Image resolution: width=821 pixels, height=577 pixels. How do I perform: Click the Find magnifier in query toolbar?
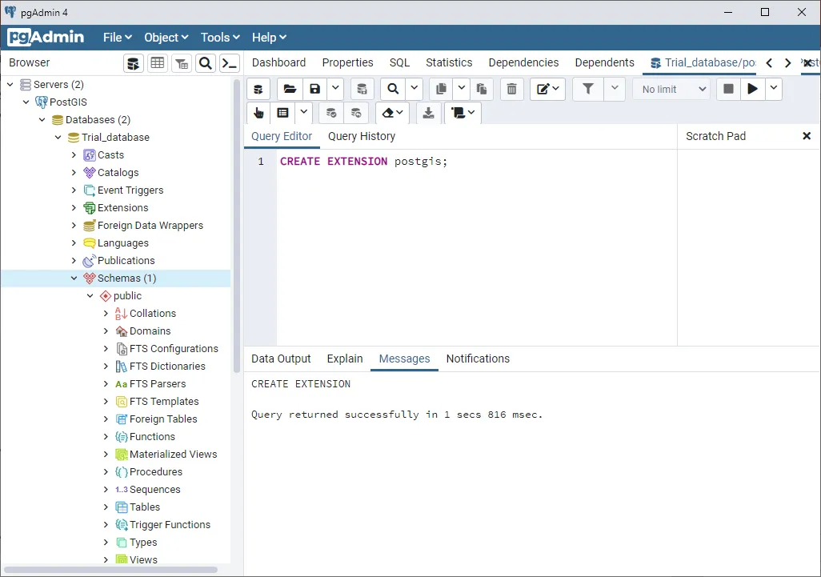393,89
